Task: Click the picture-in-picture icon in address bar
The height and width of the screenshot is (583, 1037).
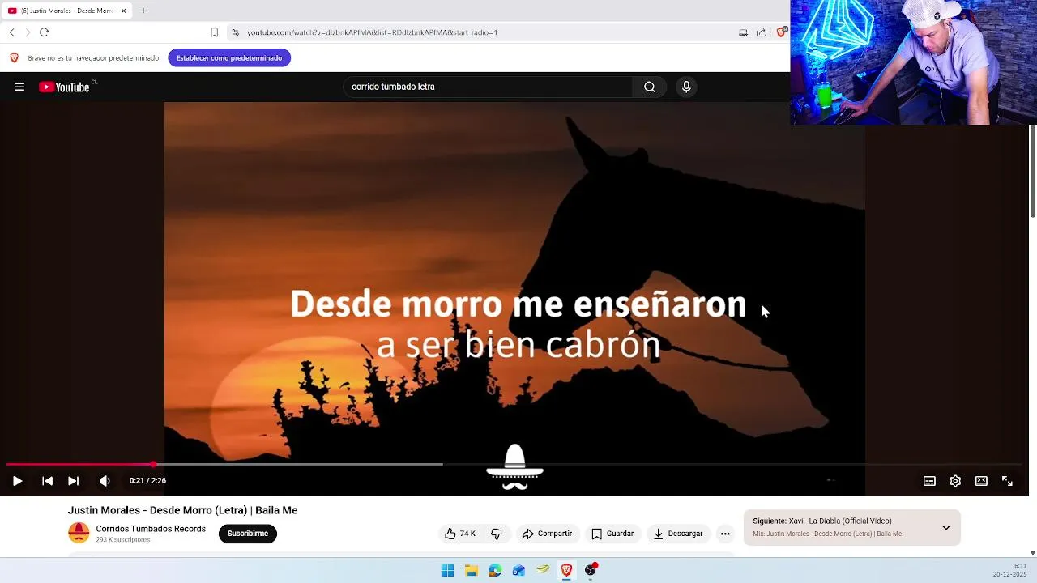Action: click(743, 32)
